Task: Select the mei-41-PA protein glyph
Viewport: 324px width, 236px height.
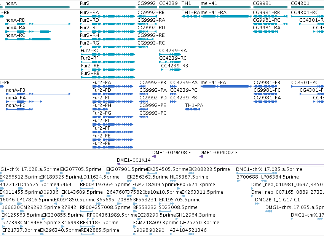Action: (226, 86)
